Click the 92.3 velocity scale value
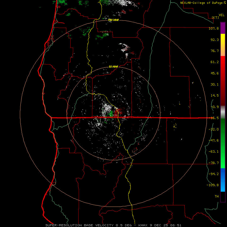Viewport: 227px width, 227px height. (x=215, y=40)
